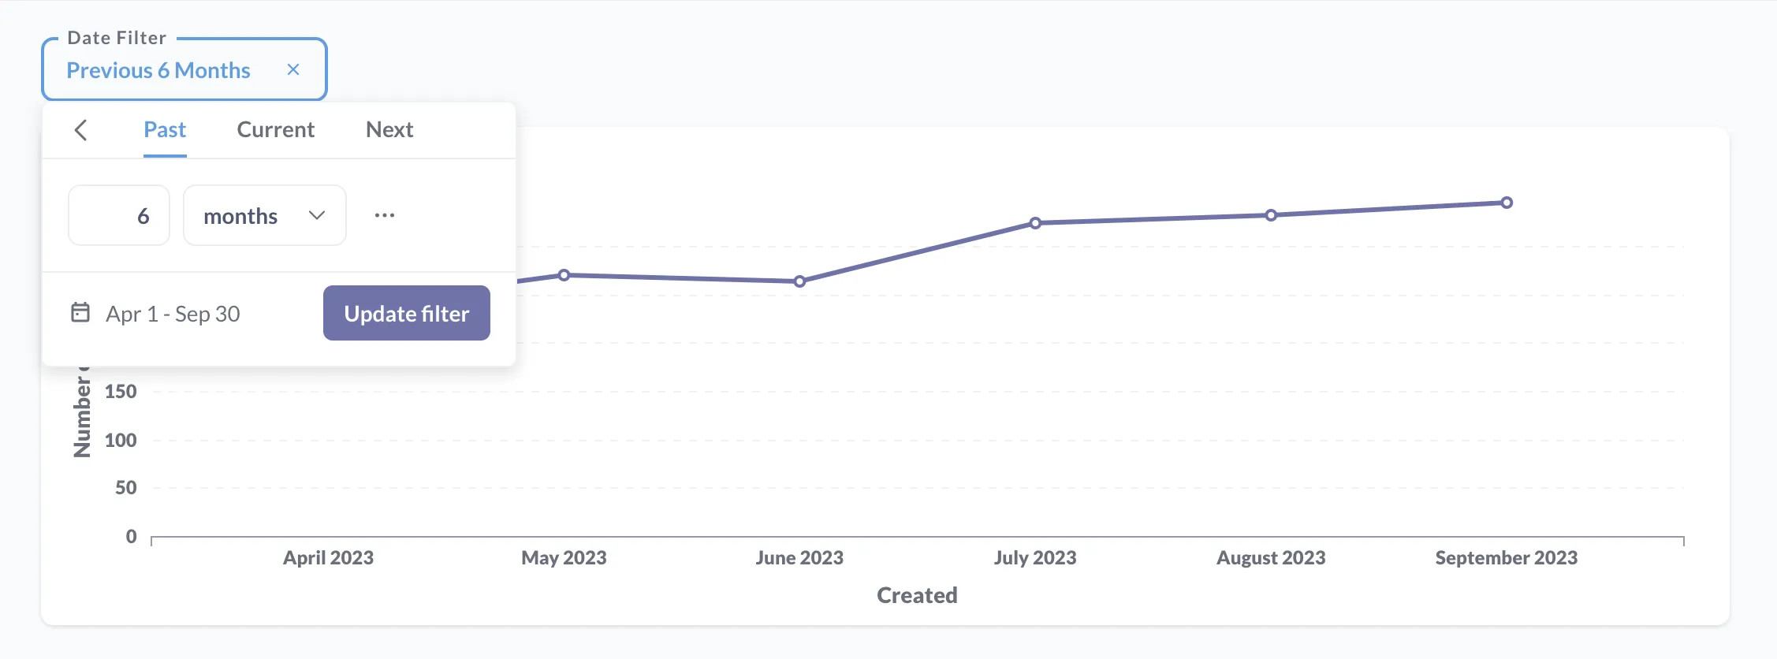Select the Past tab in the picker
Screen dimensions: 1777x659
pos(165,129)
